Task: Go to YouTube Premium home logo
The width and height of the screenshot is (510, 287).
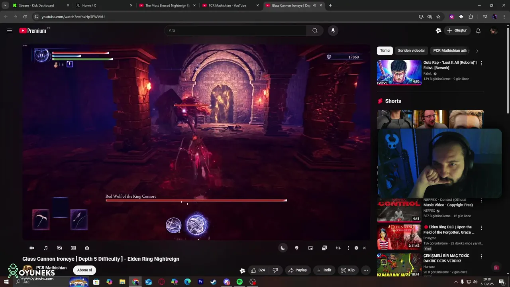Action: tap(33, 31)
